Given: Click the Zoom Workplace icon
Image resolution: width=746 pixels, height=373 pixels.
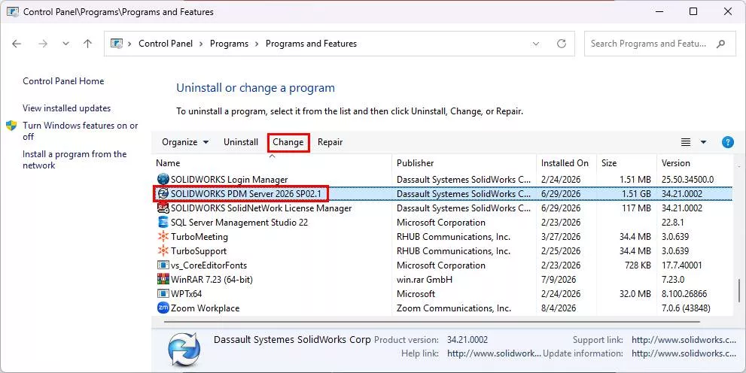Looking at the screenshot, I should pyautogui.click(x=163, y=308).
